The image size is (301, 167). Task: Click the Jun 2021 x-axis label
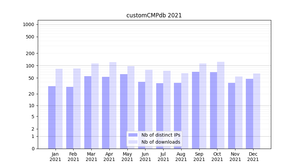pyautogui.click(x=145, y=157)
